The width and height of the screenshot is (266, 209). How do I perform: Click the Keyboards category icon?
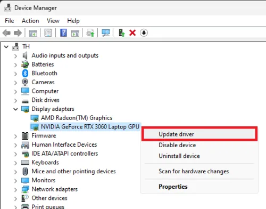(25, 163)
